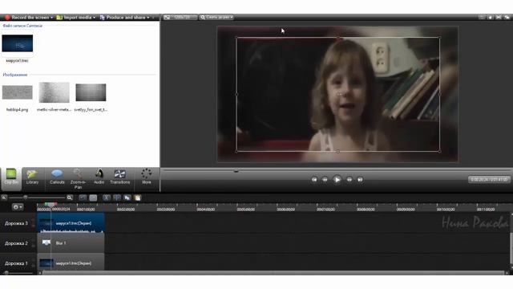Click the Split icon on timeline toolbar
The height and width of the screenshot is (289, 513).
tap(117, 197)
